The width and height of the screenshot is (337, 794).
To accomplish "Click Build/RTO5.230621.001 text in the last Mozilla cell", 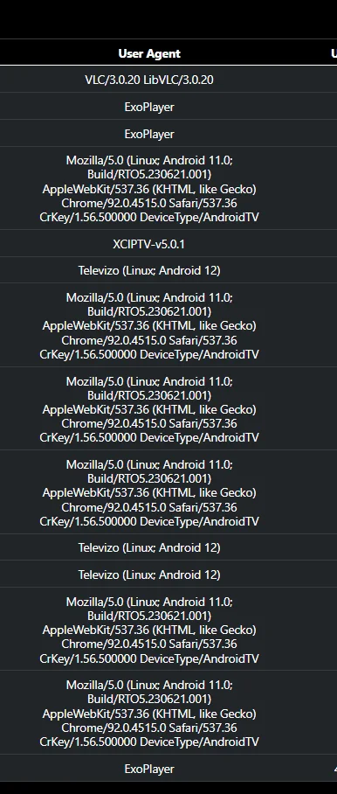I will click(x=149, y=699).
